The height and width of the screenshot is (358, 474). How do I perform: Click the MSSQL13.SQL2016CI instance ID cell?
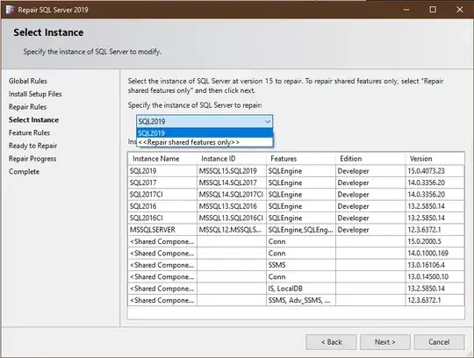(x=232, y=218)
